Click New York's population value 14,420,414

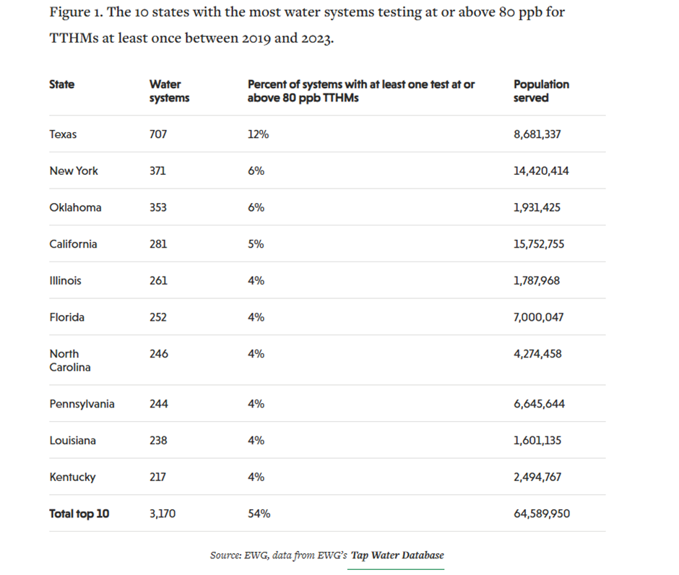click(541, 171)
